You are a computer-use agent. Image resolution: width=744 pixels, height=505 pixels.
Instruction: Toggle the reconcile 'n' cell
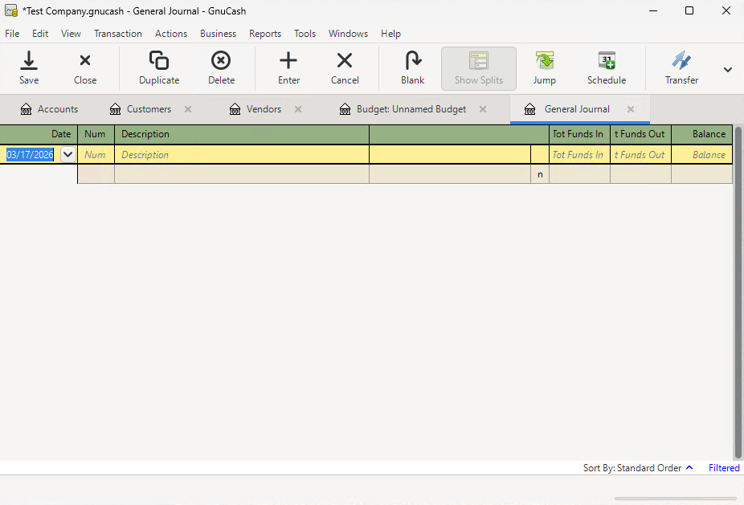point(540,174)
